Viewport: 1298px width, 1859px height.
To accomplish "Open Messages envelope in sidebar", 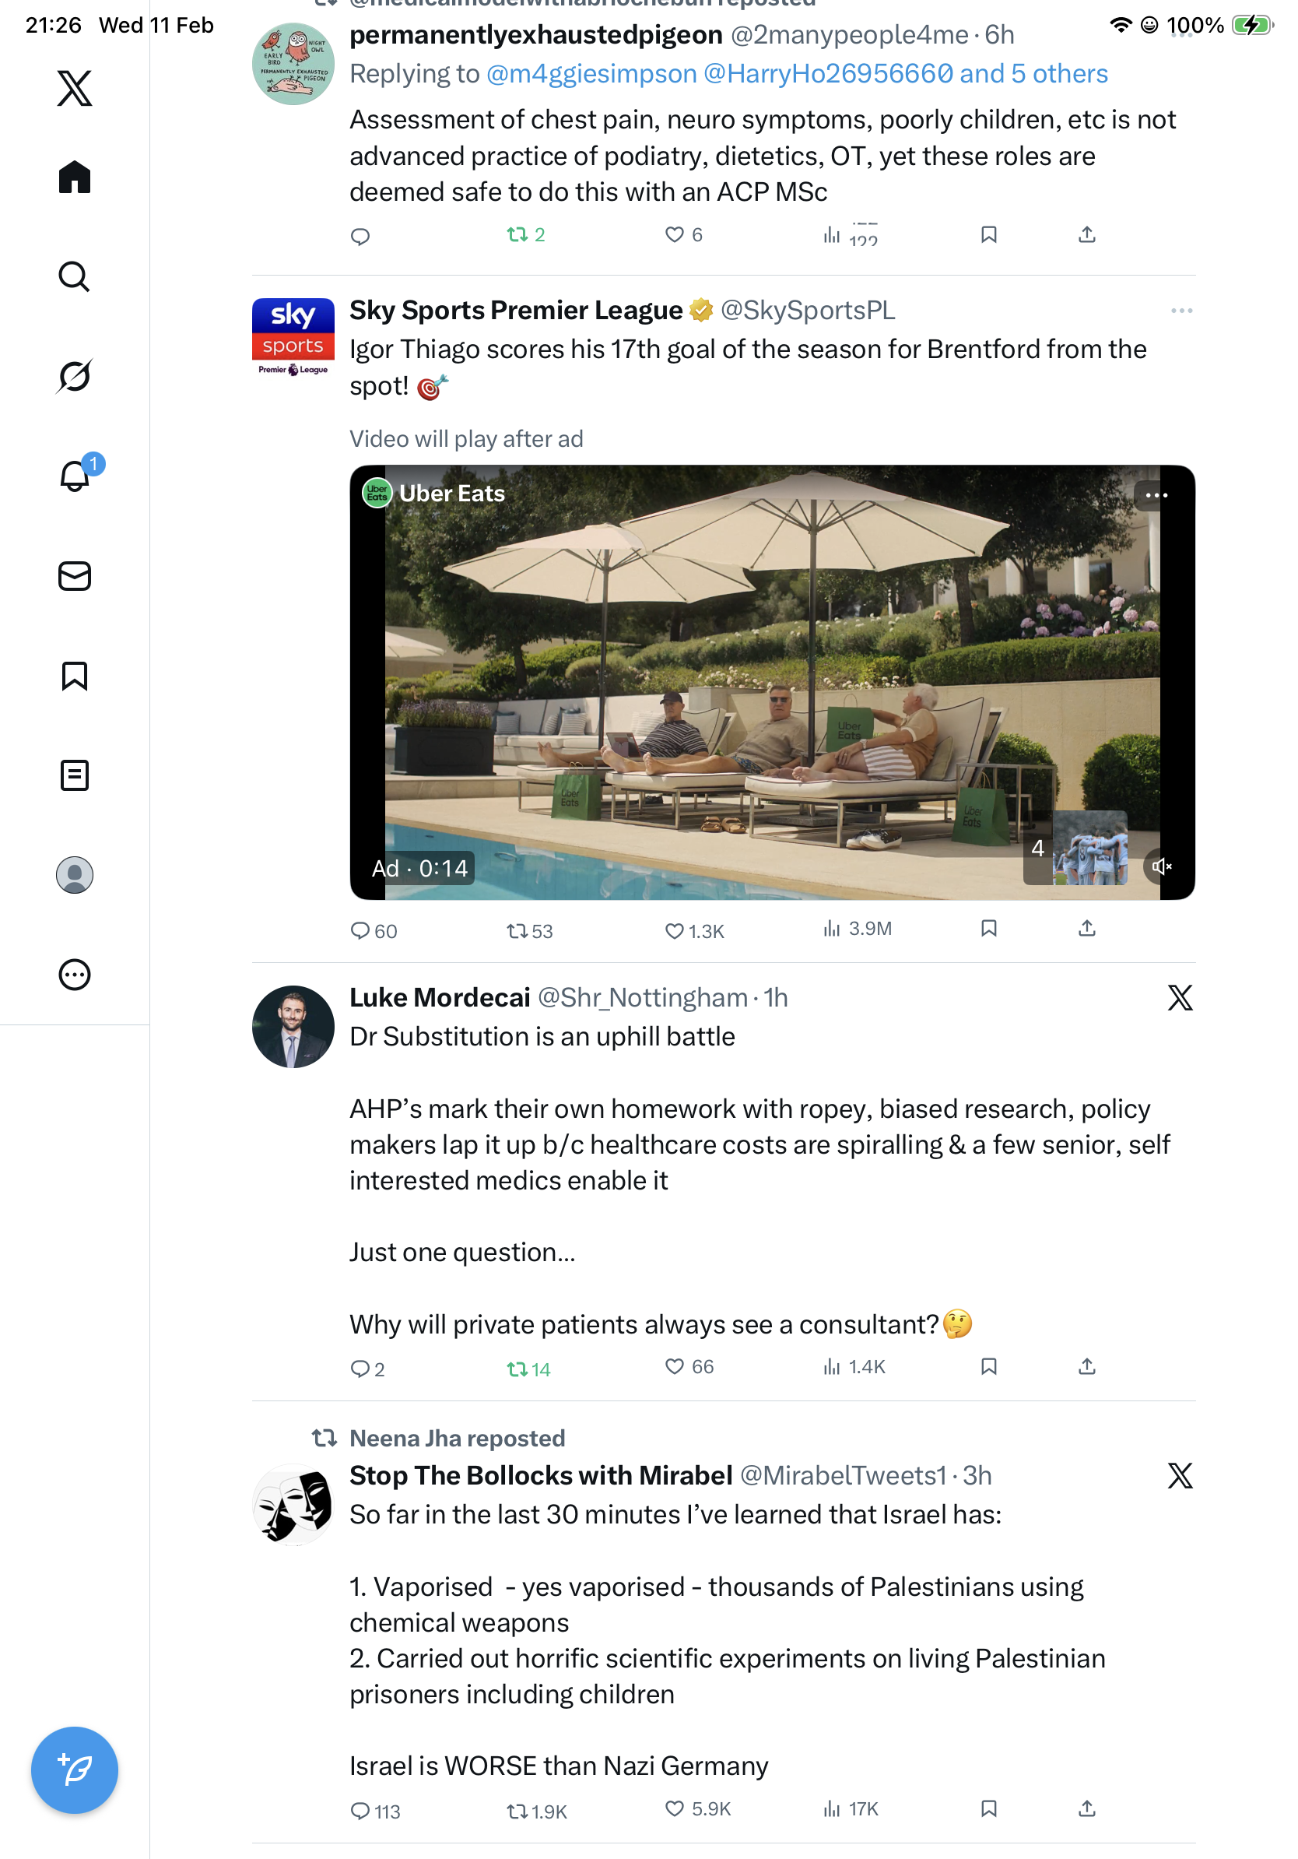I will click(x=75, y=577).
